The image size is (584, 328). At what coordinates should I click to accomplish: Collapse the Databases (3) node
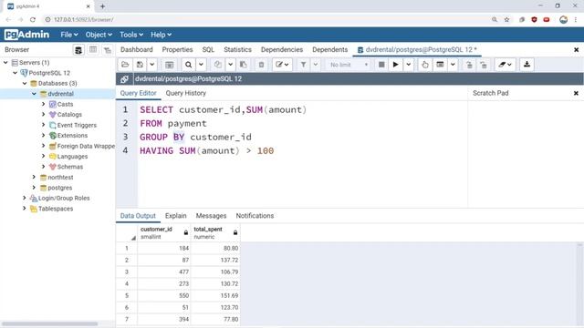[x=25, y=83]
